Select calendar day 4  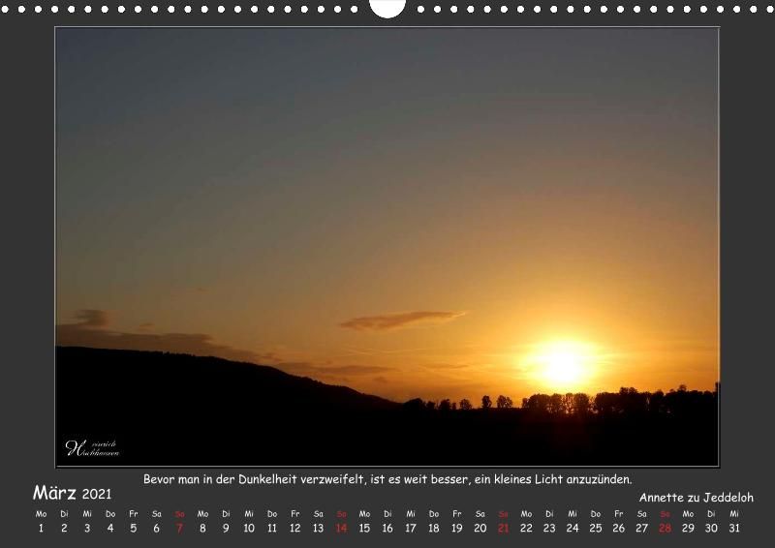(x=110, y=529)
